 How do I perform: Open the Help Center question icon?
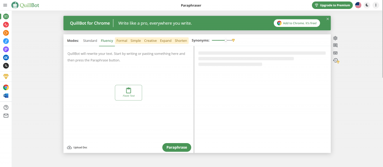click(6, 108)
